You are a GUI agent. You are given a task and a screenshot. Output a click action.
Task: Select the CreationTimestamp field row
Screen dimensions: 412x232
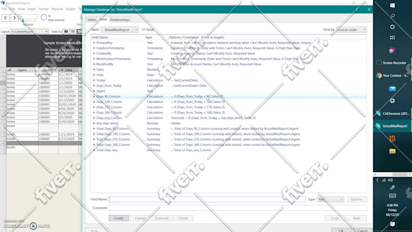pos(228,48)
